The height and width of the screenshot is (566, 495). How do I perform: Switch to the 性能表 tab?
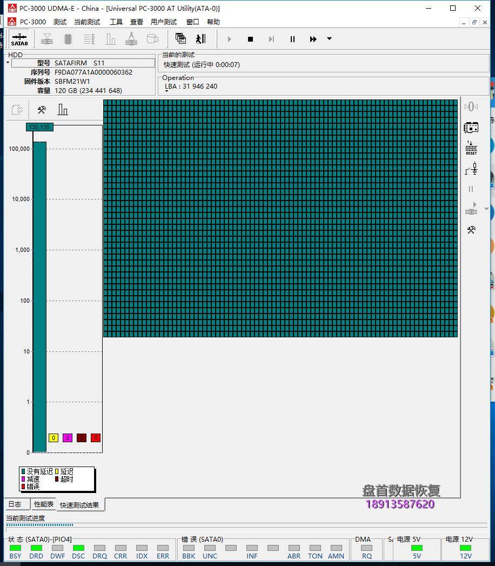tap(44, 504)
